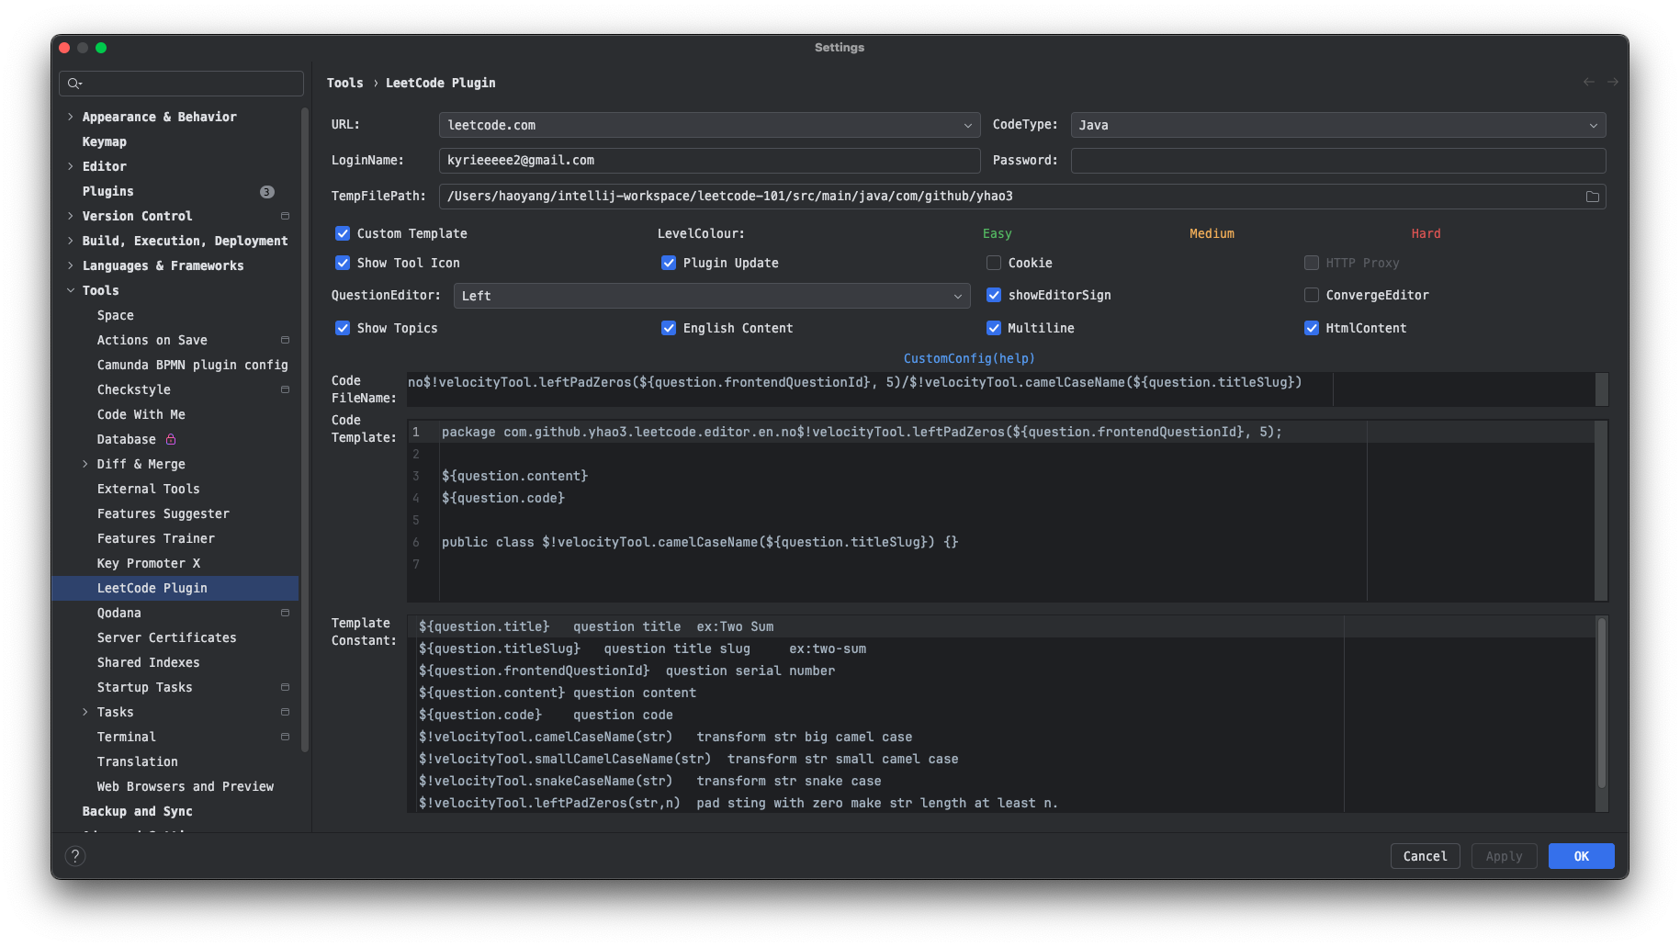The image size is (1680, 947).
Task: Open the CustomConfig(help) link
Action: click(x=969, y=358)
